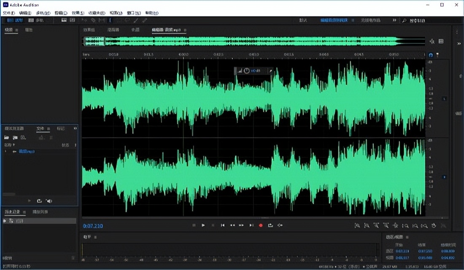Click the Rewind transport button
The image size is (464, 270).
(x=232, y=225)
